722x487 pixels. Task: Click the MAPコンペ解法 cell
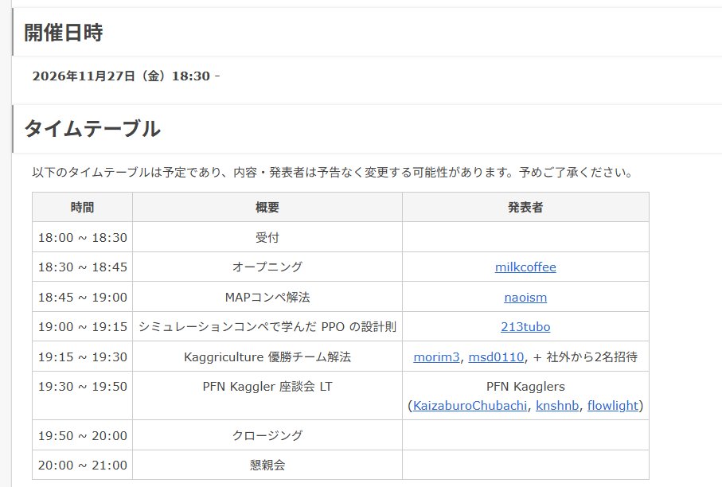(267, 297)
